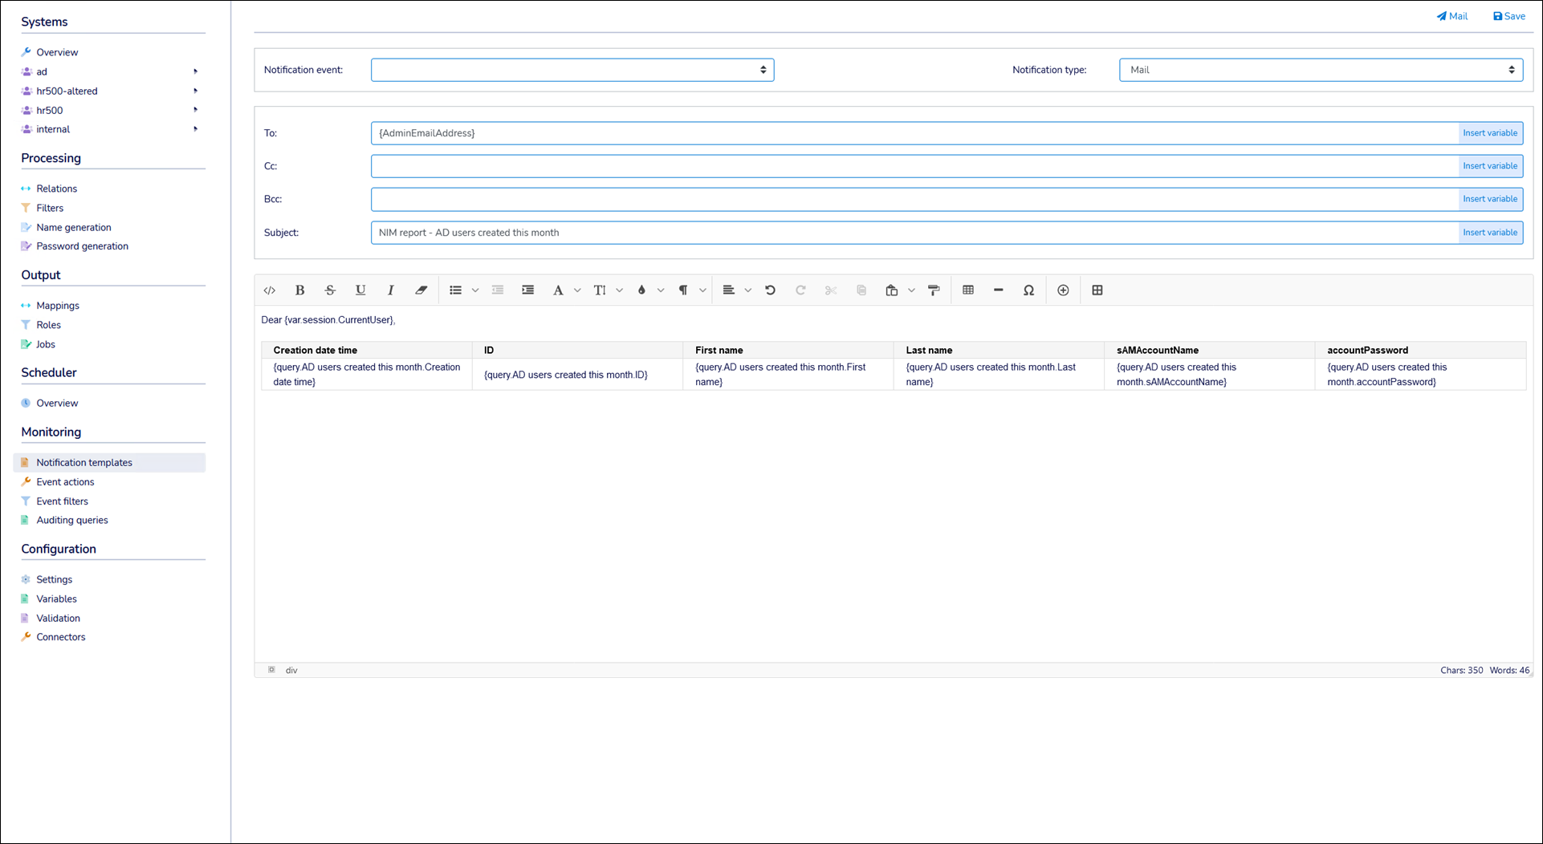Toggle underline formatting
This screenshot has height=844, width=1543.
360,290
